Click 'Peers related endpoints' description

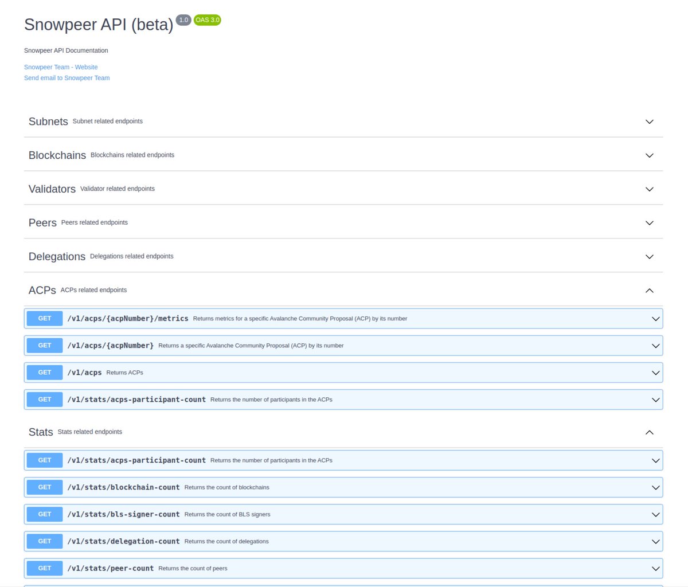coord(95,222)
